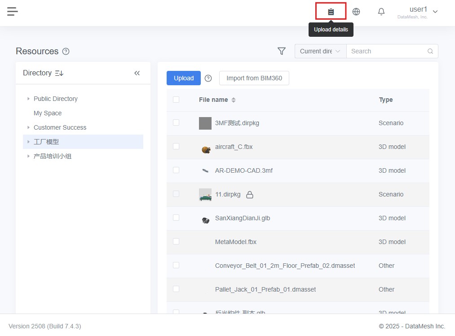The width and height of the screenshot is (455, 336).
Task: Tick the checkbox for aircraft_C.fbx
Action: (x=176, y=146)
